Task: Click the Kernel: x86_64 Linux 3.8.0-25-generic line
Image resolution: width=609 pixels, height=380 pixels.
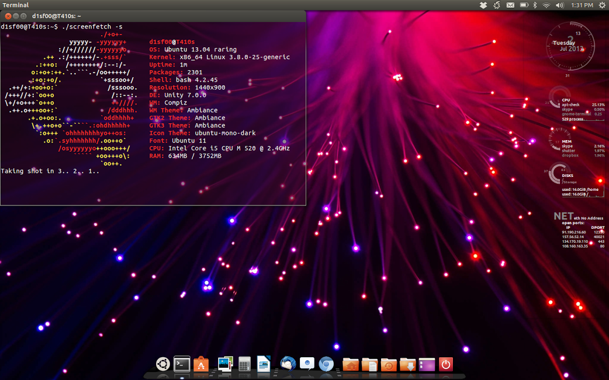Action: click(219, 57)
